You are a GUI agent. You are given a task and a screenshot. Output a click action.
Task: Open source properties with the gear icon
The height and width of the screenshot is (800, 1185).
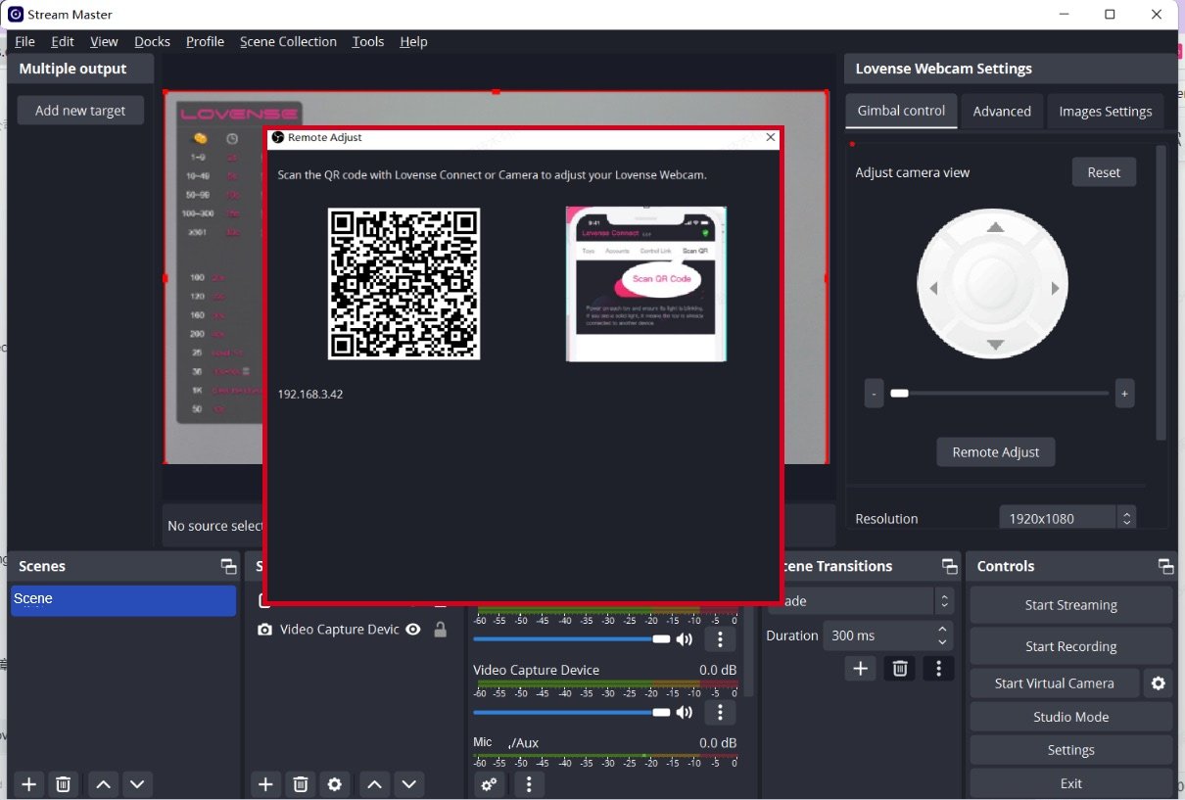335,783
